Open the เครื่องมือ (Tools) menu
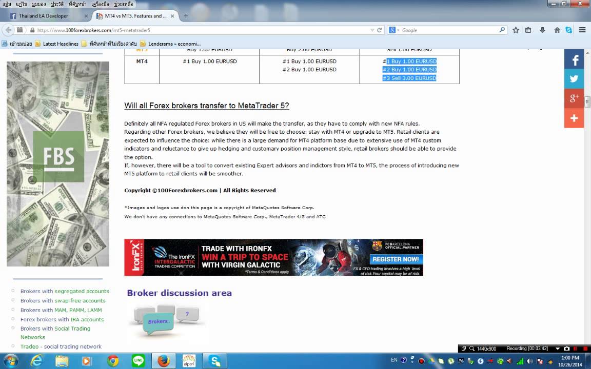The height and width of the screenshot is (369, 591). 100,4
